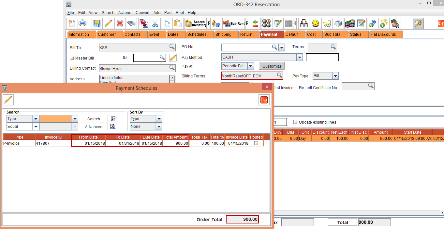Click the EXIT icon in Payment Schedules
The width and height of the screenshot is (444, 229).
264,100
